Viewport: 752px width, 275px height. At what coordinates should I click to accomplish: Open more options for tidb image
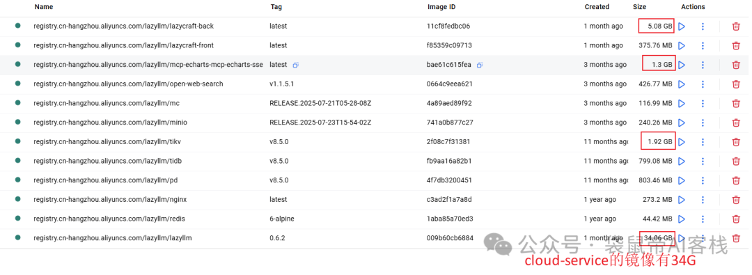[703, 161]
